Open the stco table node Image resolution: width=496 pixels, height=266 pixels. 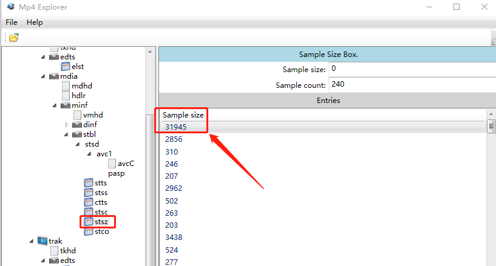101,231
